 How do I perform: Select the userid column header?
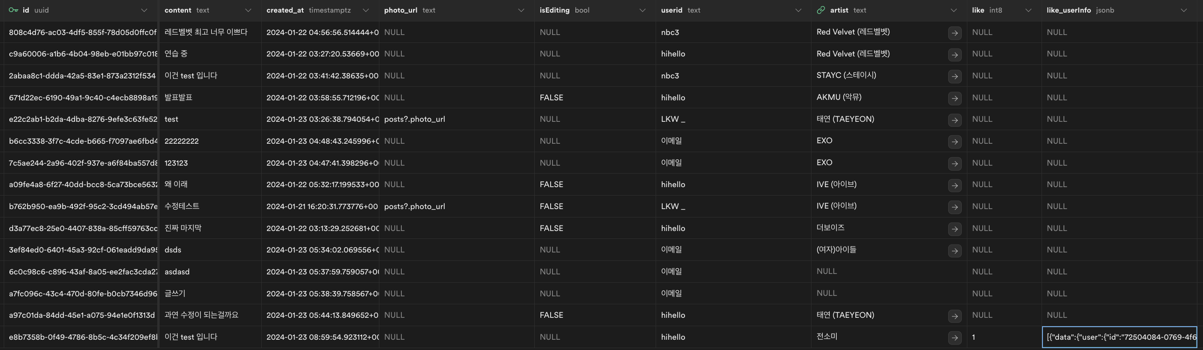[671, 10]
